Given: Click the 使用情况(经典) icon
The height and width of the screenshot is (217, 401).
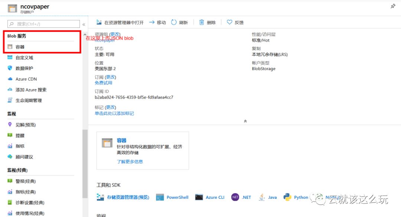Looking at the screenshot, I should (x=10, y=213).
